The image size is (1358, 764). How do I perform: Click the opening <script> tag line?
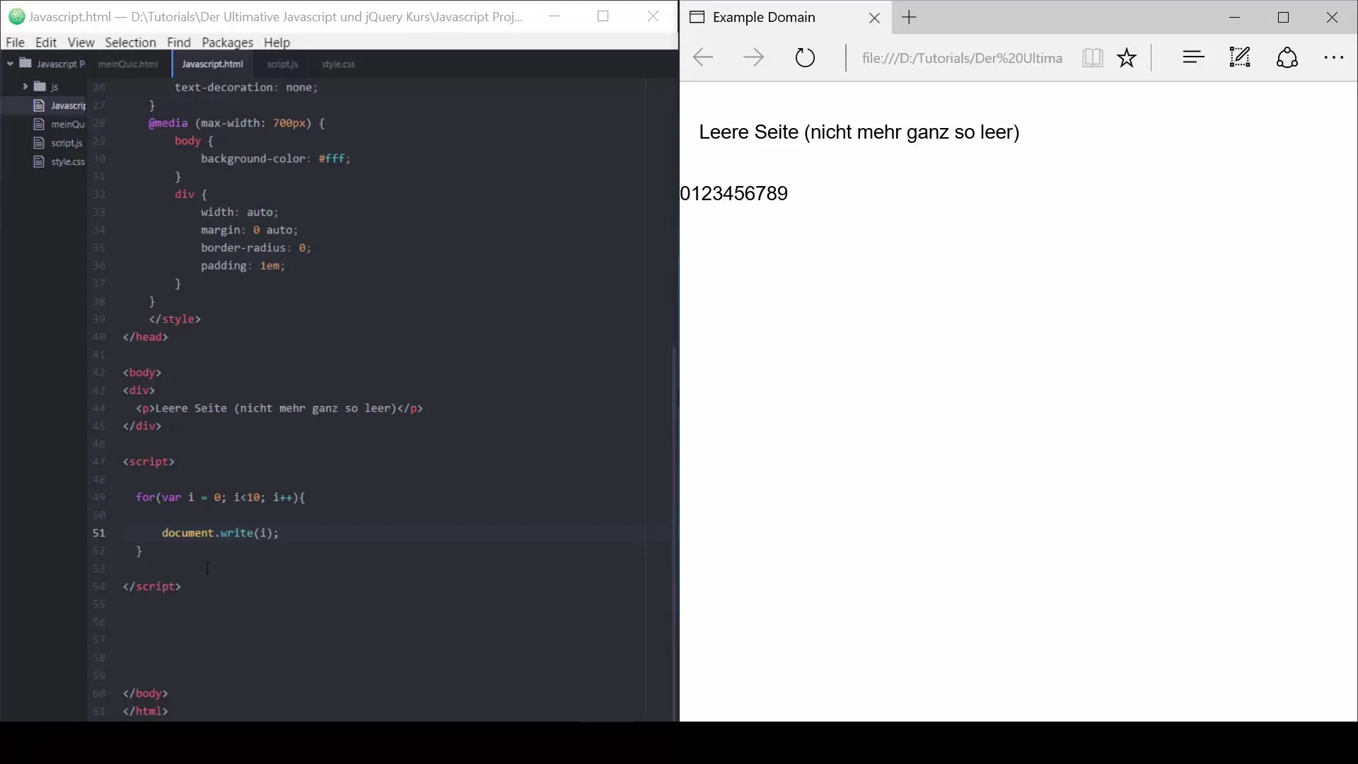click(149, 462)
